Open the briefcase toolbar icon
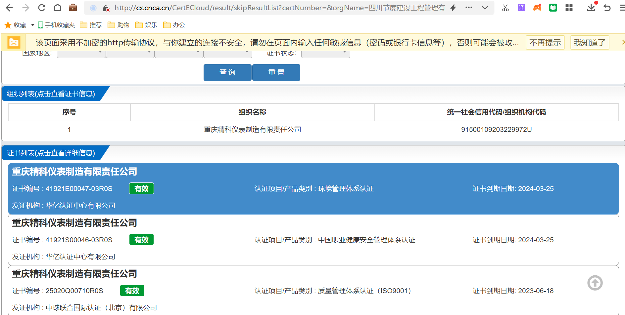Screen dimensions: 625x315 pos(73,7)
